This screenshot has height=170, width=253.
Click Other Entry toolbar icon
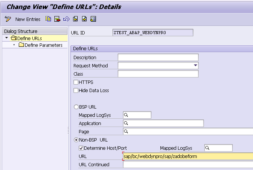(93, 19)
